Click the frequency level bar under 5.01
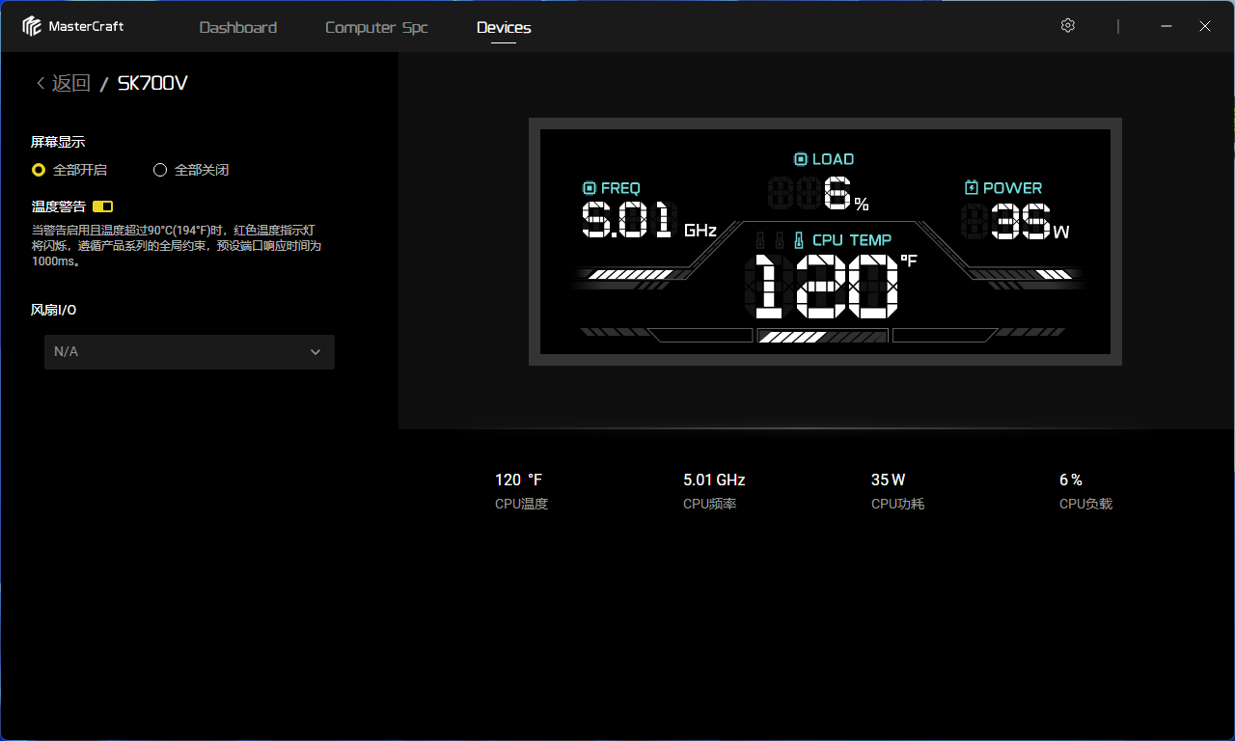 point(630,275)
